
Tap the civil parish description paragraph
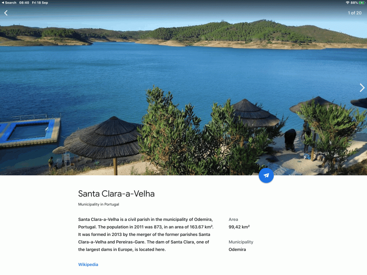pyautogui.click(x=146, y=234)
